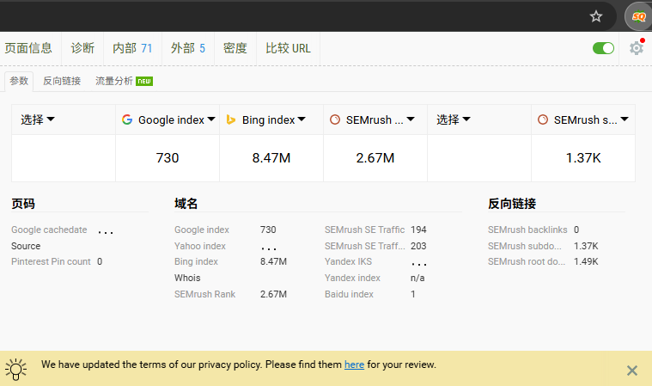Viewport: 652px width, 386px height.
Task: Click the bookmark star icon
Action: [x=596, y=16]
